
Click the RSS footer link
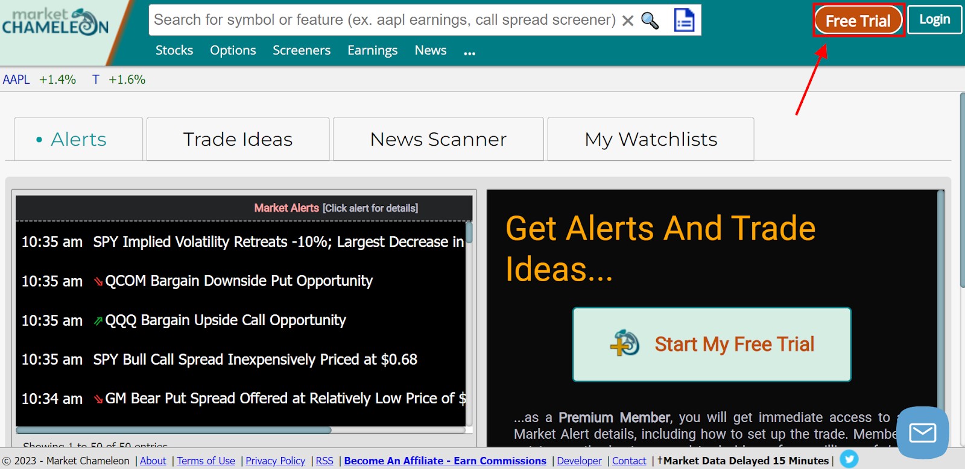pos(324,461)
